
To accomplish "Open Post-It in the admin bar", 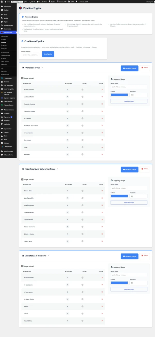I will (x=52, y=2).
